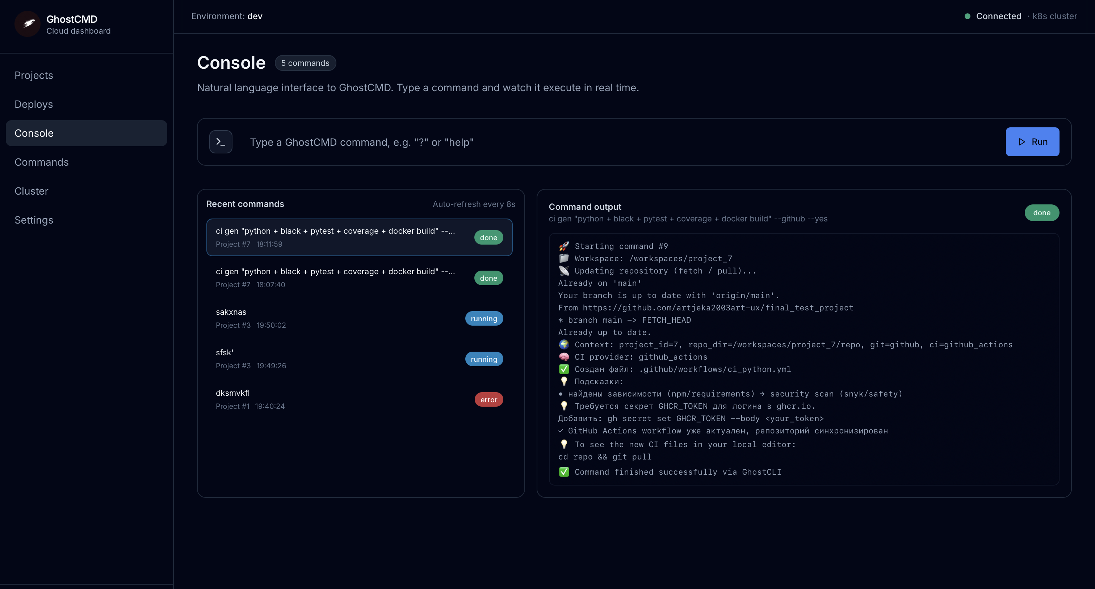Click the done badge on first ci gen command
Viewport: 1095px width, 589px height.
[488, 237]
